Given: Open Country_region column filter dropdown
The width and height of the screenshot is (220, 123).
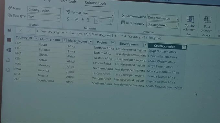Looking at the screenshot, I should click(x=184, y=47).
